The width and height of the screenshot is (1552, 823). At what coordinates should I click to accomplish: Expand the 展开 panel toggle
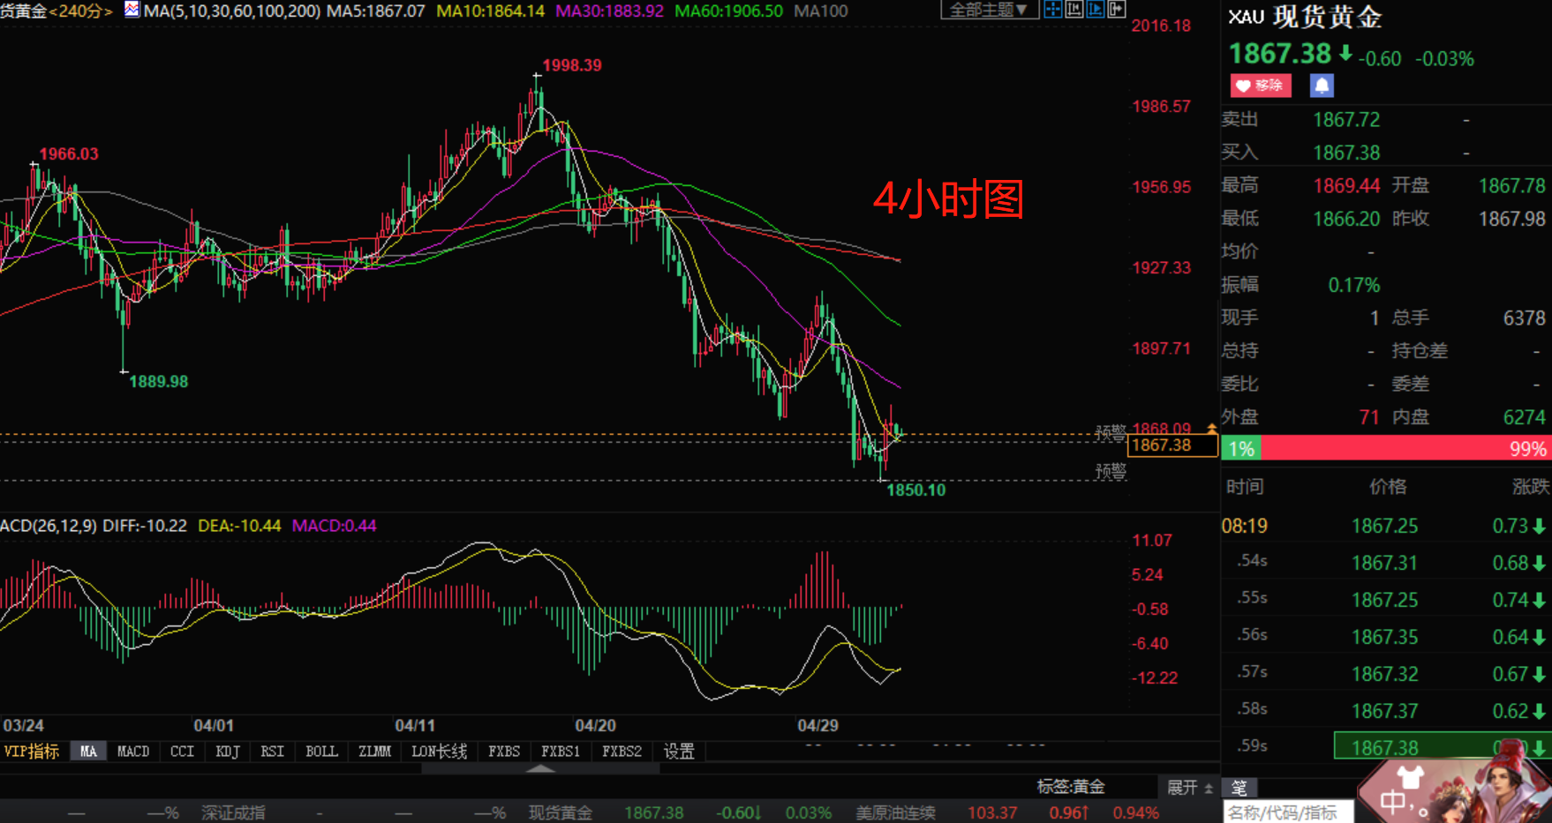[x=1189, y=787]
